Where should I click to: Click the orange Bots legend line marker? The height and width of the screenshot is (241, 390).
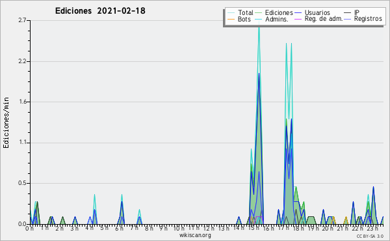[231, 19]
